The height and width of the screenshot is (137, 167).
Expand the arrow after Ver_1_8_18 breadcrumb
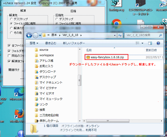81,35
